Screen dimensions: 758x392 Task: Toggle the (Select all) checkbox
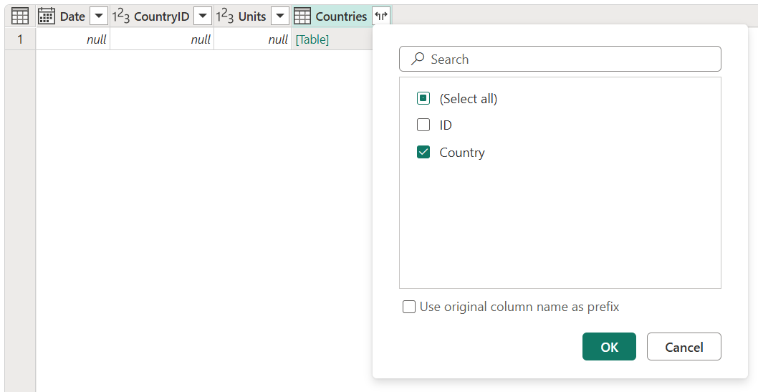click(423, 99)
